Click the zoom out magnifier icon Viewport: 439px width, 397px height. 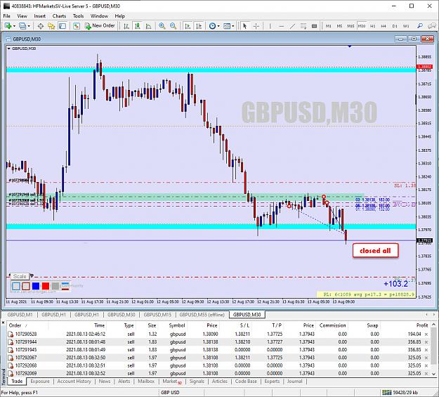tap(173, 26)
